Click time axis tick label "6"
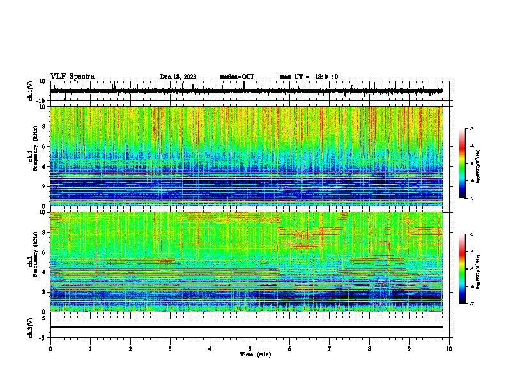 point(290,349)
